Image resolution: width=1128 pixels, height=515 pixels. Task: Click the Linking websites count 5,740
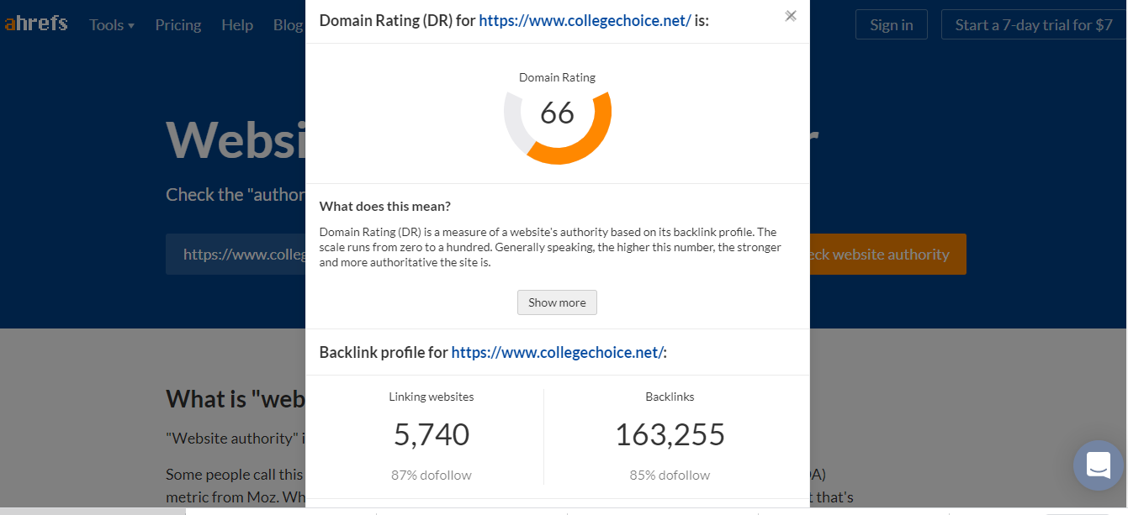tap(431, 435)
